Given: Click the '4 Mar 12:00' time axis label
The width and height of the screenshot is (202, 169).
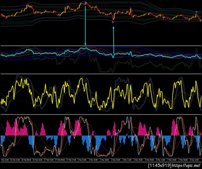Looking at the screenshot, I should pyautogui.click(x=161, y=160).
